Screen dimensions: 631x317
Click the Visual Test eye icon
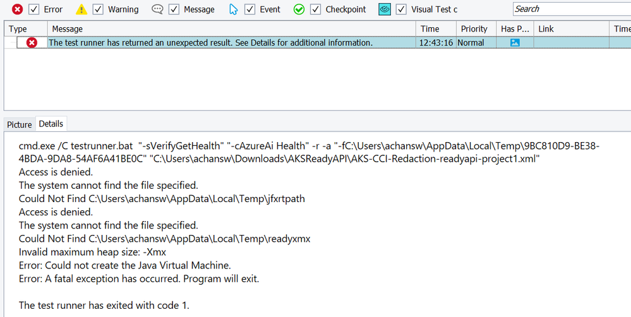(x=384, y=9)
